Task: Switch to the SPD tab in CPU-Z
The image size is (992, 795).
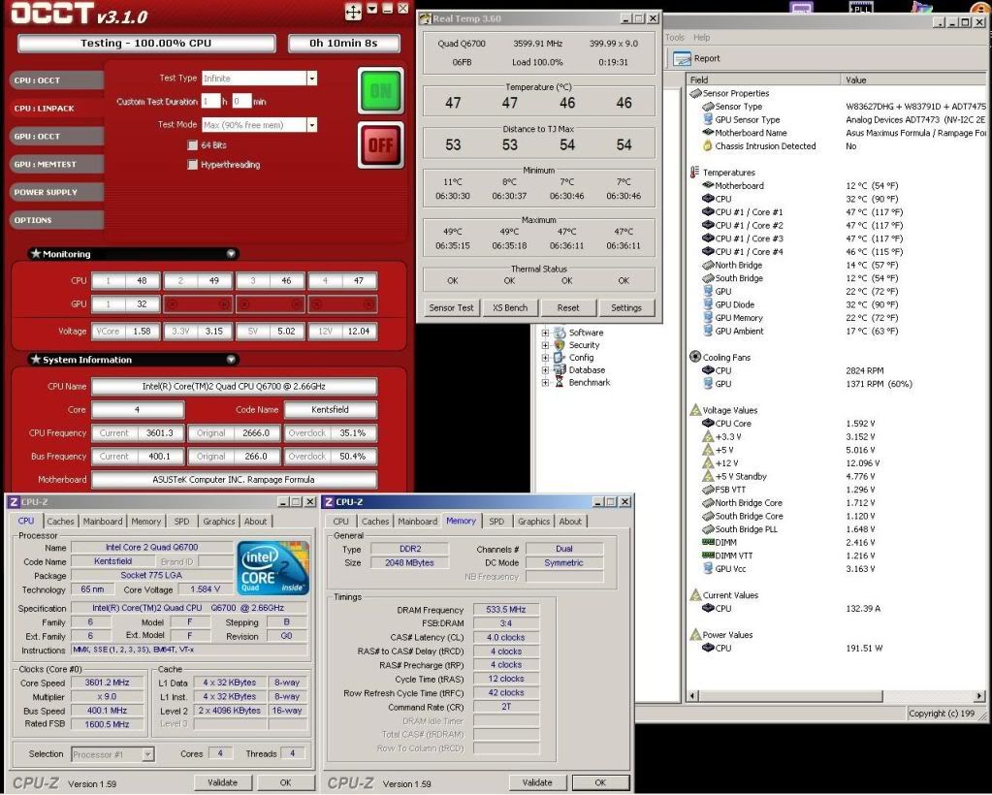Action: [x=181, y=521]
